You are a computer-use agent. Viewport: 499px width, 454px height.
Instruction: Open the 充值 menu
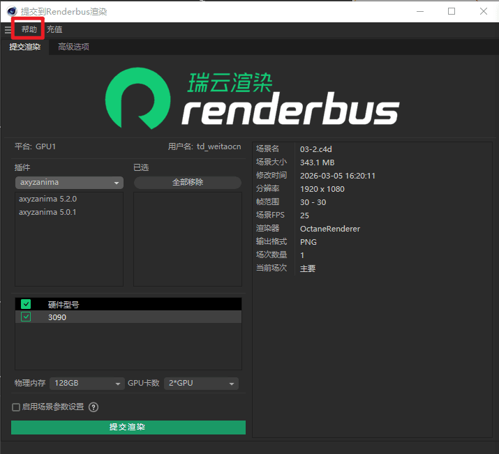coord(54,29)
